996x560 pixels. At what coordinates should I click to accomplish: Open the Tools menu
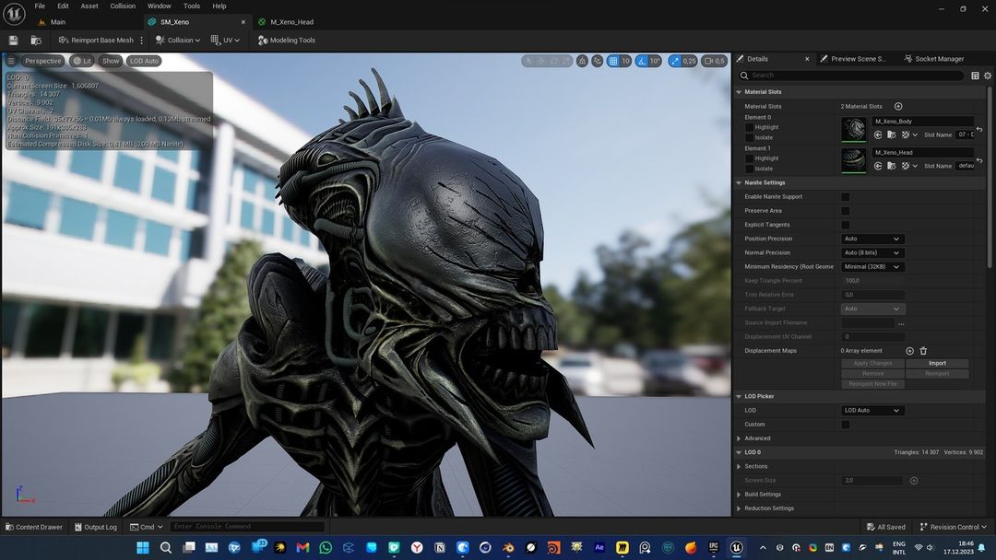point(191,6)
